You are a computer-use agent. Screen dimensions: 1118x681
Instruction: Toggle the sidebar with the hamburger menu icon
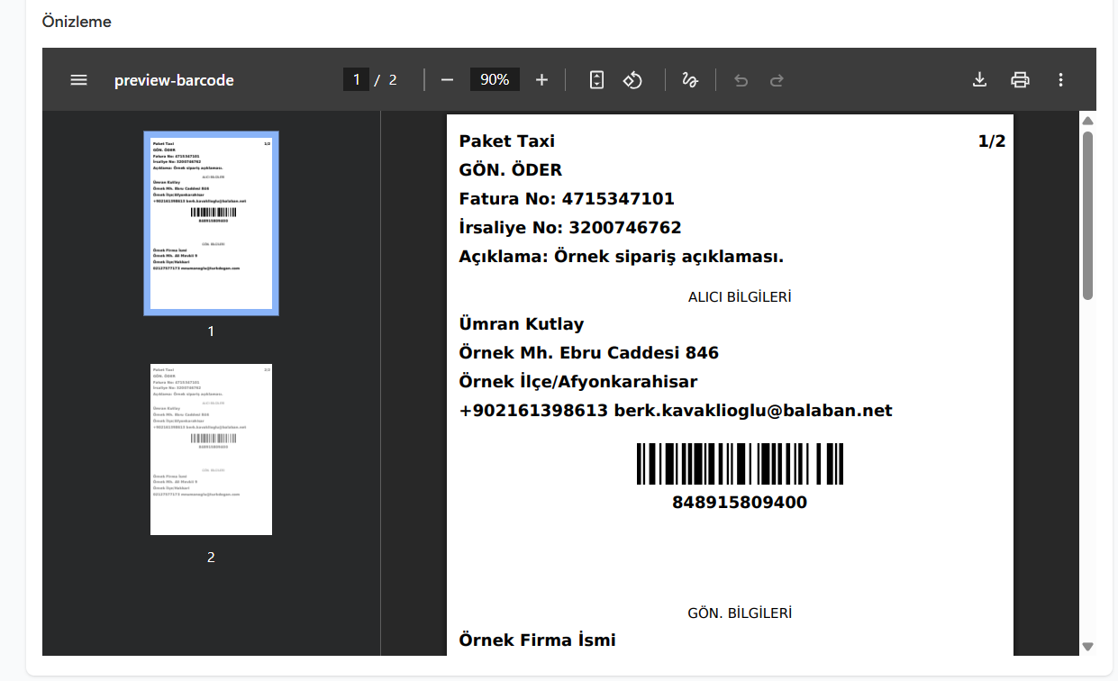tap(78, 80)
